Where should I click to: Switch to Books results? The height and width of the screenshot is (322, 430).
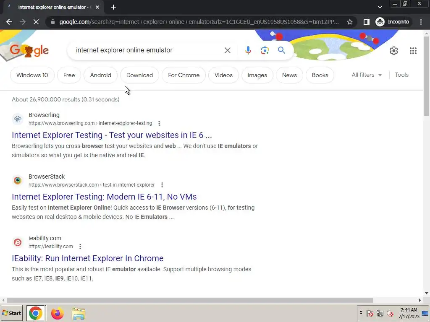coord(320,75)
